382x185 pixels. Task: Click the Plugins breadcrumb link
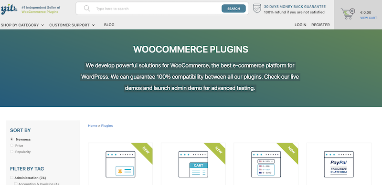coord(107,125)
